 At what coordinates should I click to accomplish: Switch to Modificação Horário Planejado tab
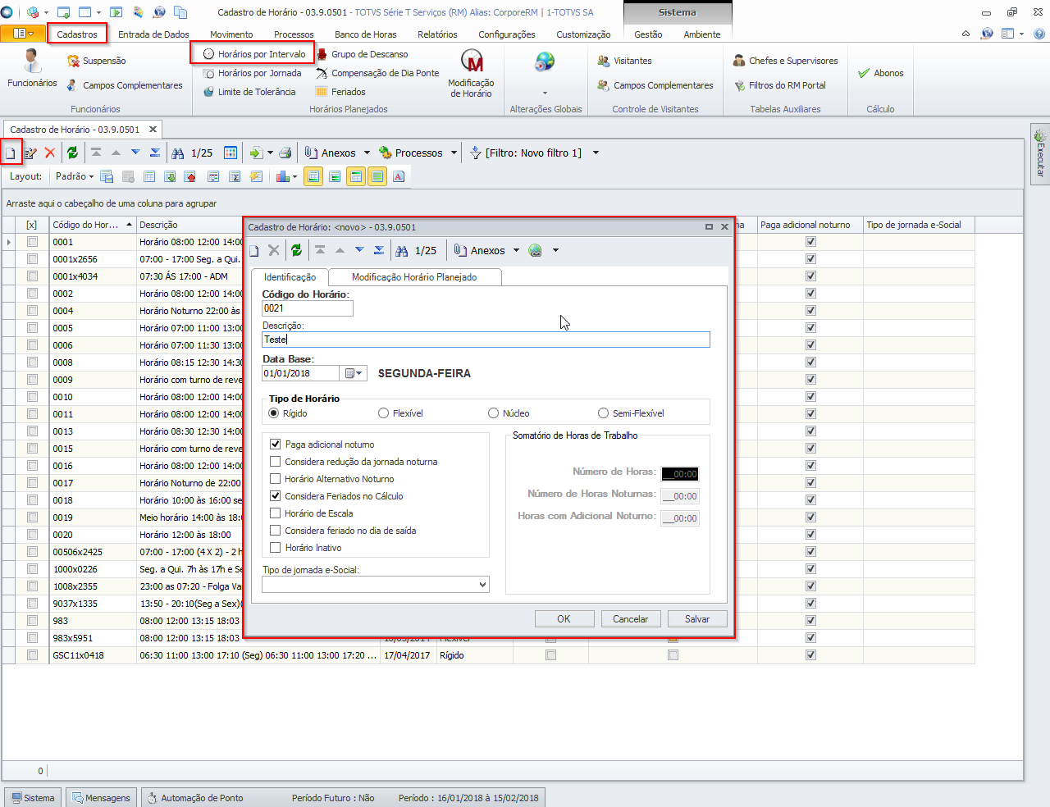pyautogui.click(x=414, y=277)
